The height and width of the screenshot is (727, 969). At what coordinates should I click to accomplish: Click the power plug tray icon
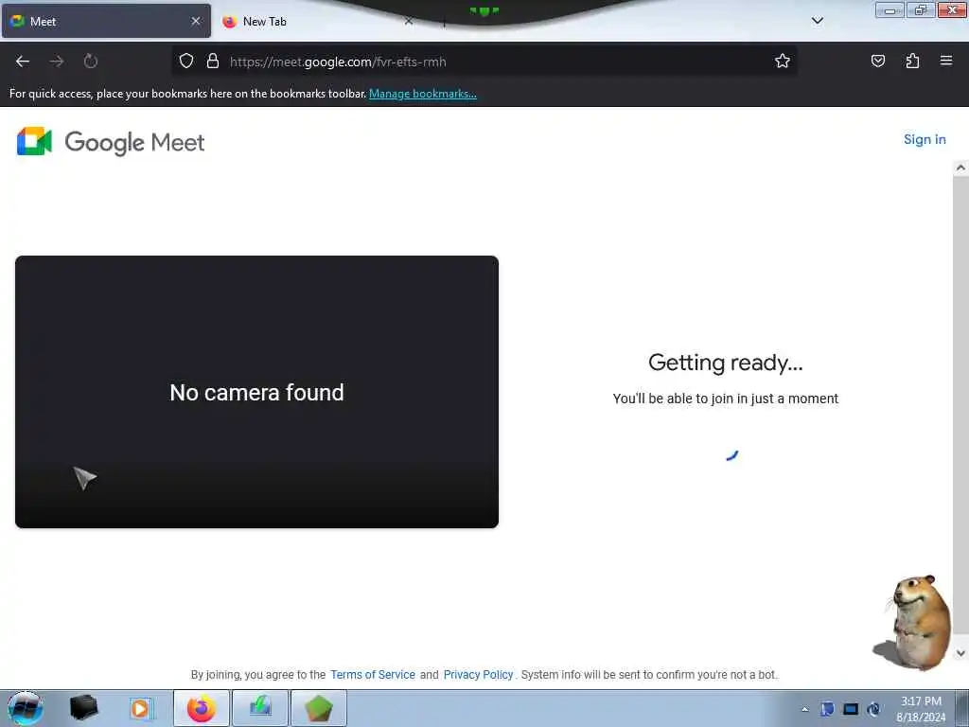tap(873, 709)
